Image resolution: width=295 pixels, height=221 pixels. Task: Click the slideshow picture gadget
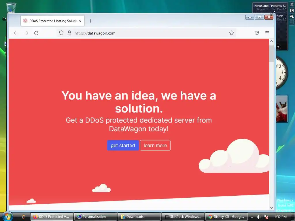[x=282, y=109]
